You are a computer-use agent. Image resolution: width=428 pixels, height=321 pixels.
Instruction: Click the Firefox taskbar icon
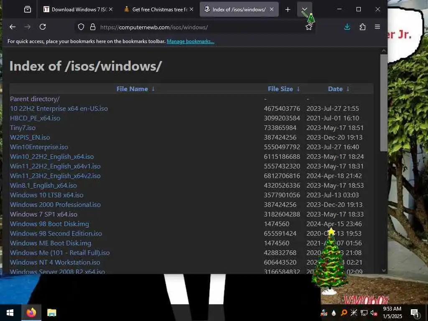[31, 313]
